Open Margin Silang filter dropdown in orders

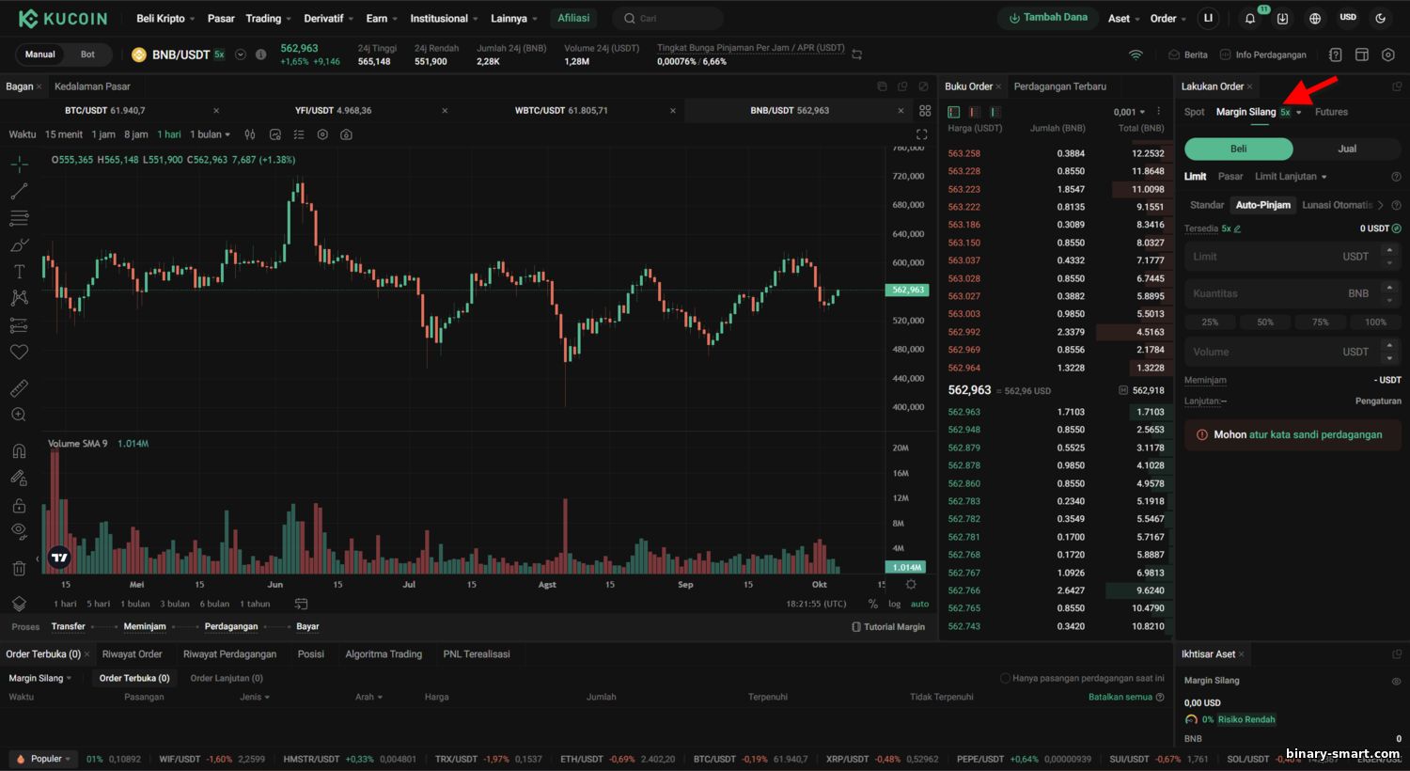tap(39, 678)
